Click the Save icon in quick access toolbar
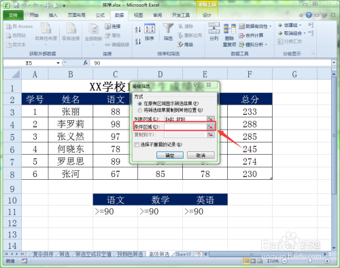Image resolution: width=340 pixels, height=268 pixels. pos(16,5)
